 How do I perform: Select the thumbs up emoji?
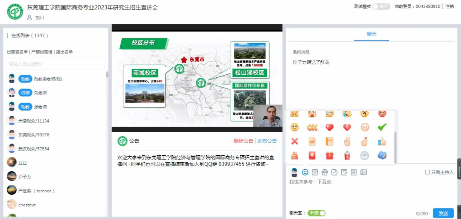pos(382,141)
